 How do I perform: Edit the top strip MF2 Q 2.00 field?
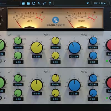pos(93,62)
